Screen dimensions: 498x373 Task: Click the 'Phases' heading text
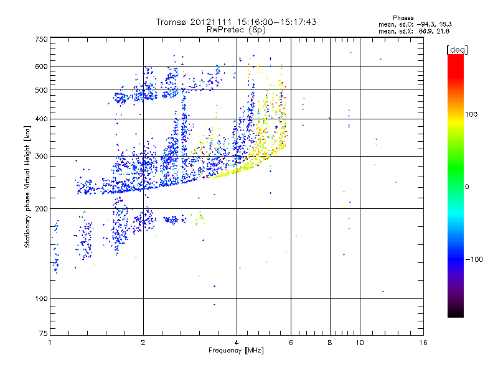[x=403, y=18]
